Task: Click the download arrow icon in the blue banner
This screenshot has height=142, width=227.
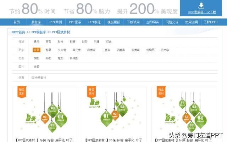Action: click(201, 6)
